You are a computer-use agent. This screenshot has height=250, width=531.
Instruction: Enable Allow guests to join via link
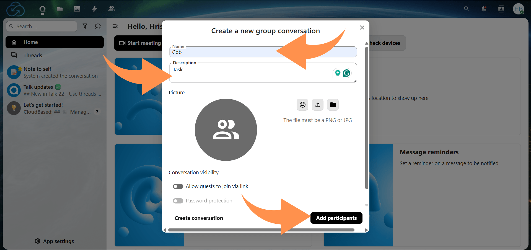(178, 186)
